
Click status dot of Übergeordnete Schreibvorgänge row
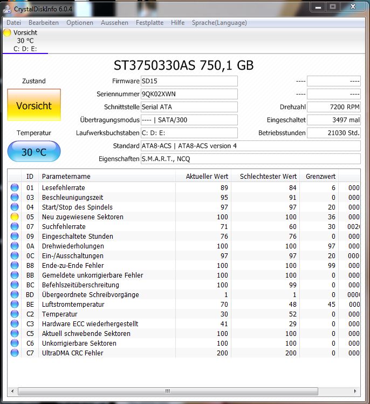click(15, 294)
